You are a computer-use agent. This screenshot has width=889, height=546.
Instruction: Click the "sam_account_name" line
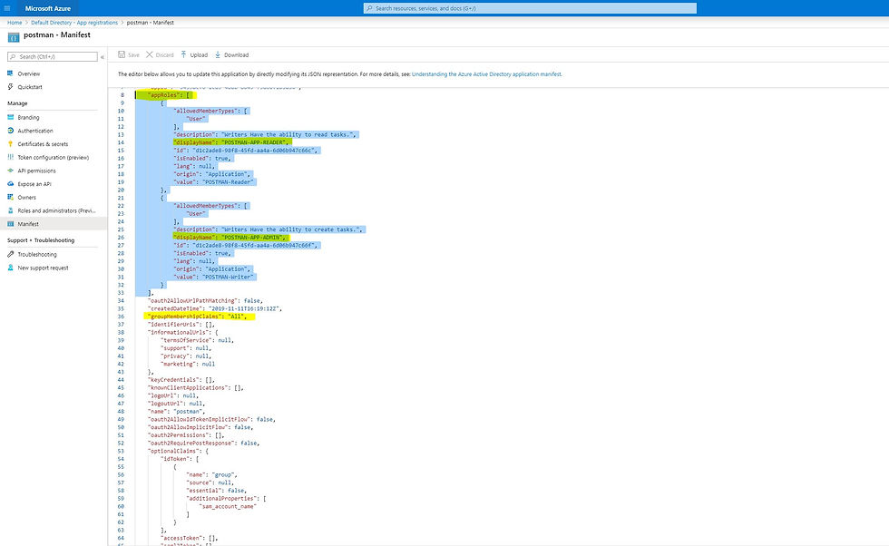tap(228, 506)
